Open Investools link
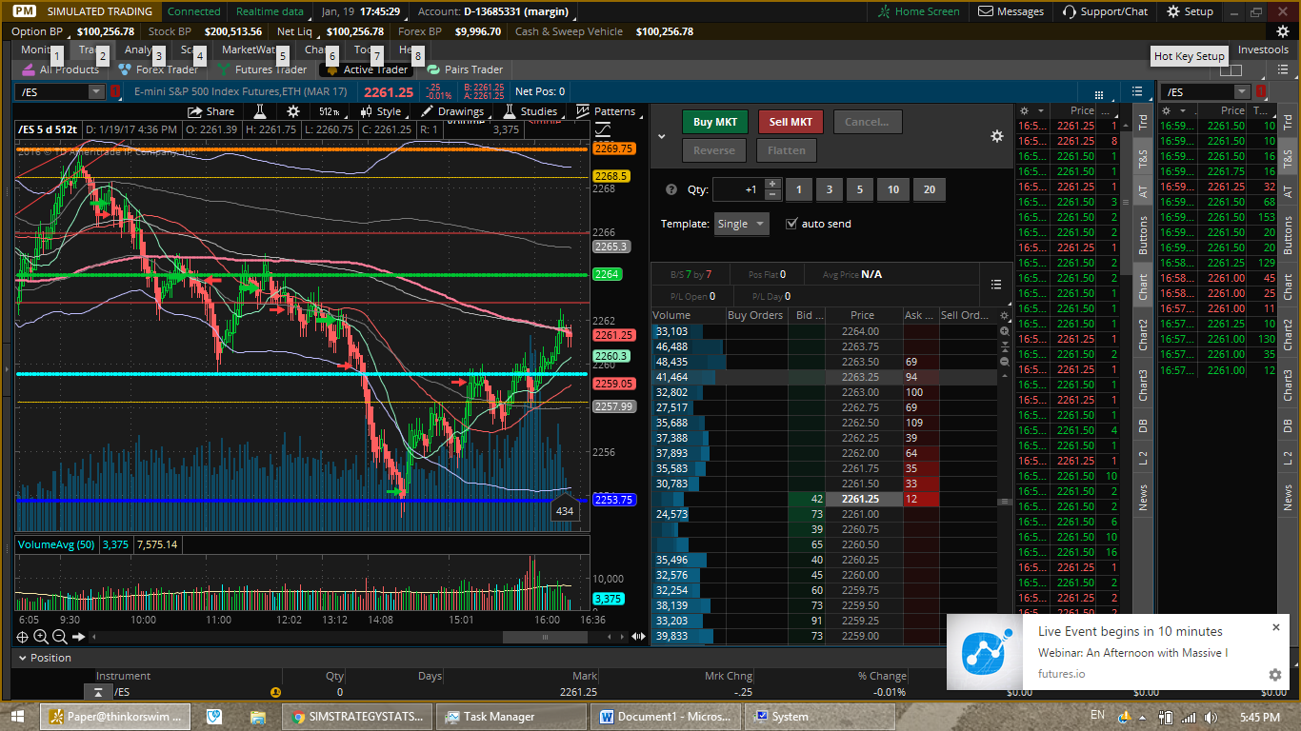This screenshot has width=1301, height=731. point(1263,49)
